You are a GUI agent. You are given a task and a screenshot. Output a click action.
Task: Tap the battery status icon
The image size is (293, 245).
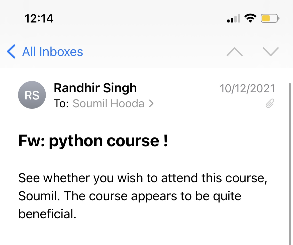pos(270,18)
